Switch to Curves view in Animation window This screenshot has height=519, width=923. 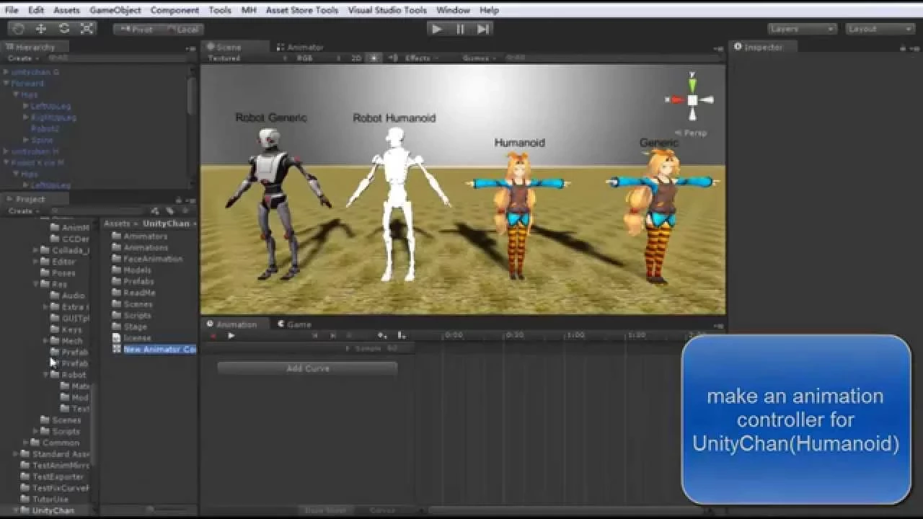pos(382,510)
